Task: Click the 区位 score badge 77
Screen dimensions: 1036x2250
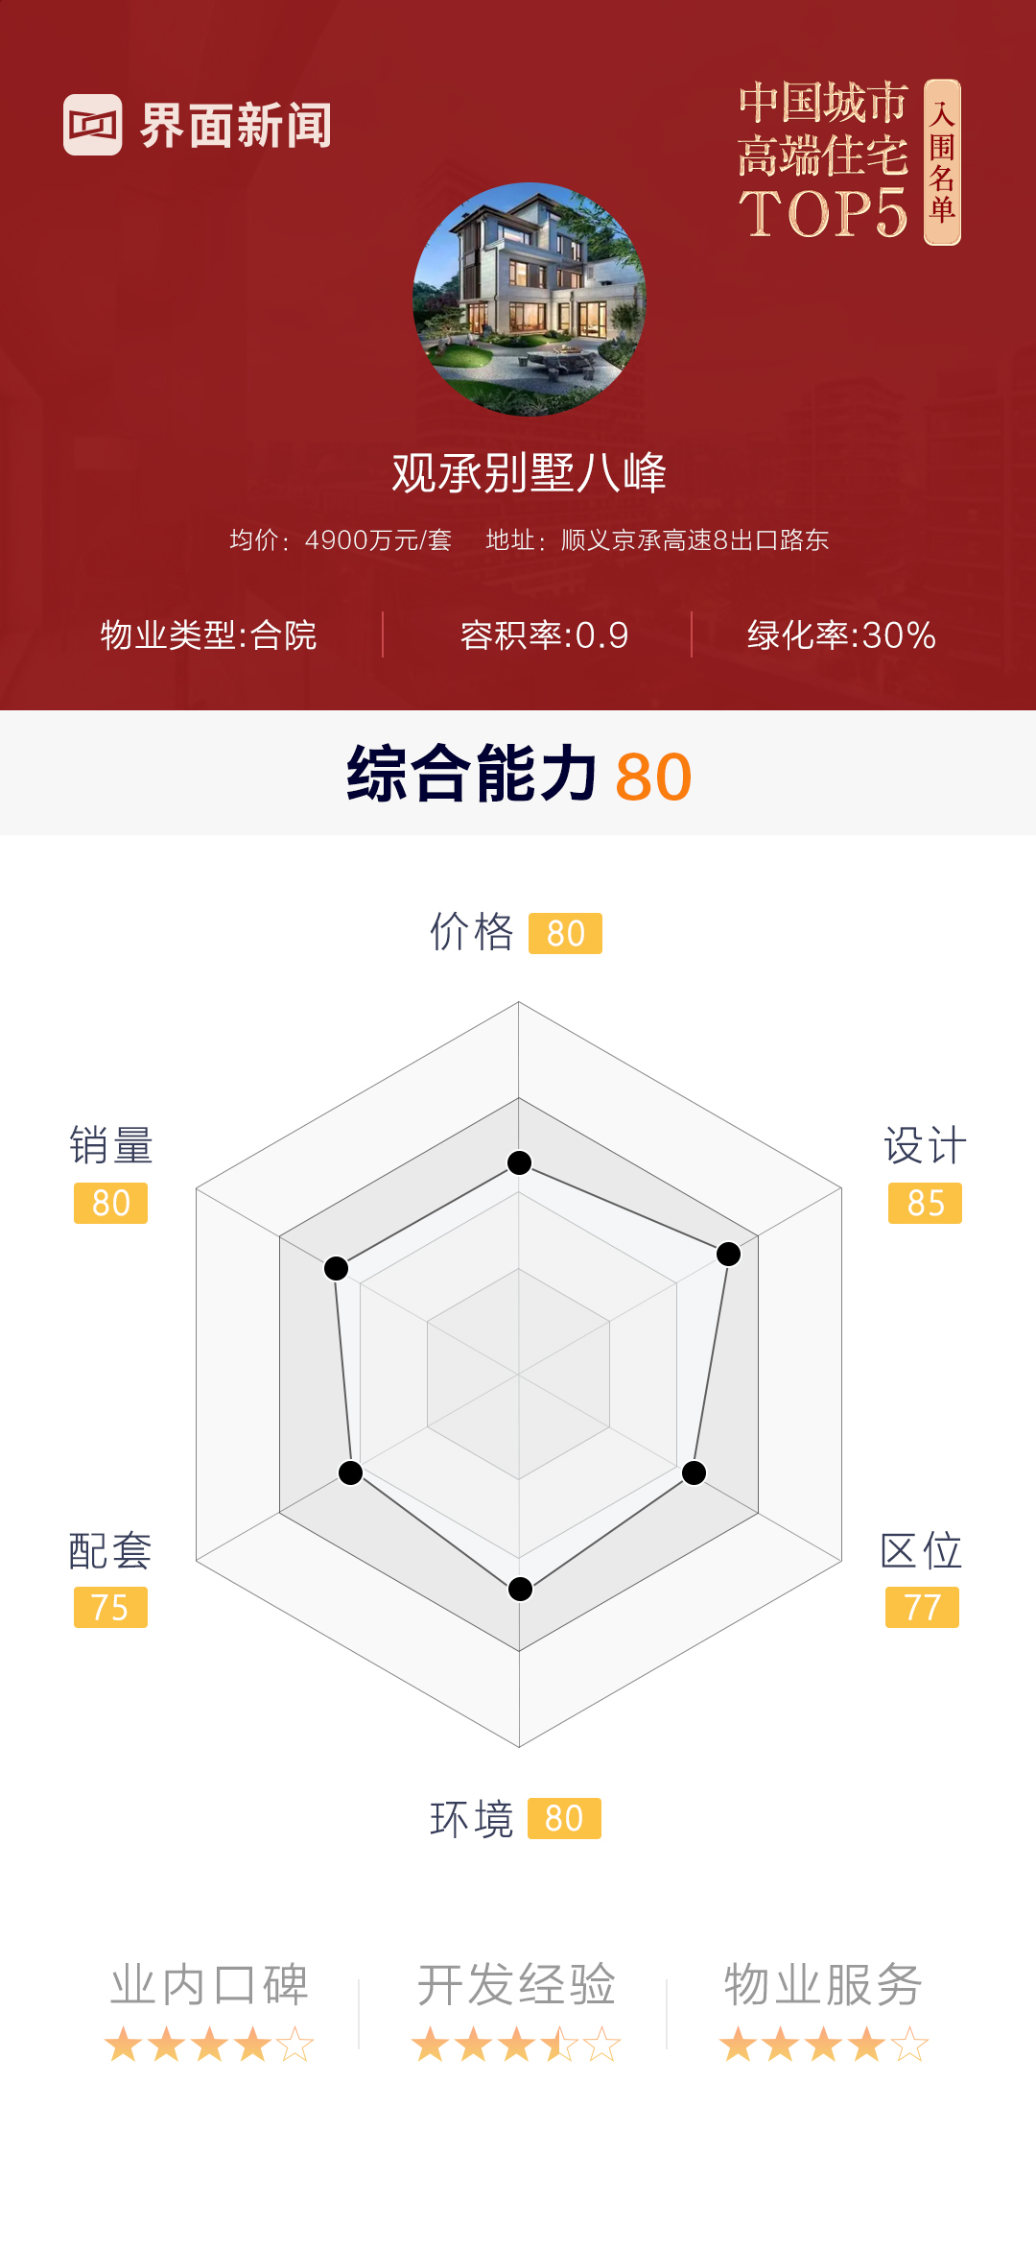Action: point(922,1607)
